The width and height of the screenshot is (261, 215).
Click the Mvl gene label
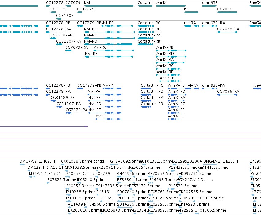(87, 3)
